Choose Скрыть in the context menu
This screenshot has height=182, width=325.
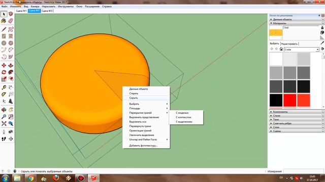[146, 98]
